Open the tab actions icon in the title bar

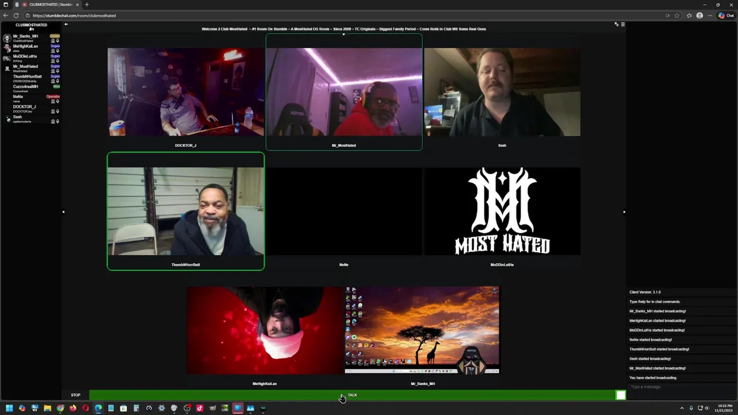(x=6, y=5)
